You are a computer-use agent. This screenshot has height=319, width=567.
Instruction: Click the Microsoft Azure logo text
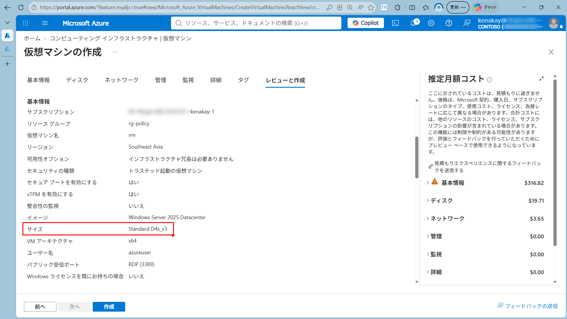tap(86, 23)
